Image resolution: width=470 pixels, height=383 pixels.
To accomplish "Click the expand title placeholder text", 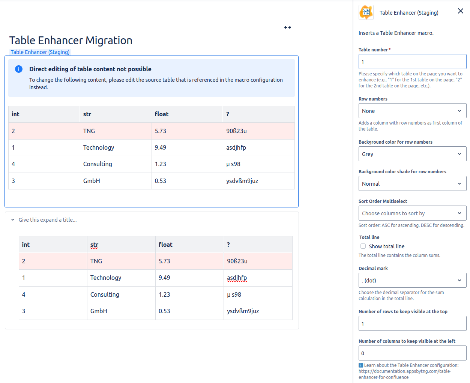I will [x=48, y=220].
